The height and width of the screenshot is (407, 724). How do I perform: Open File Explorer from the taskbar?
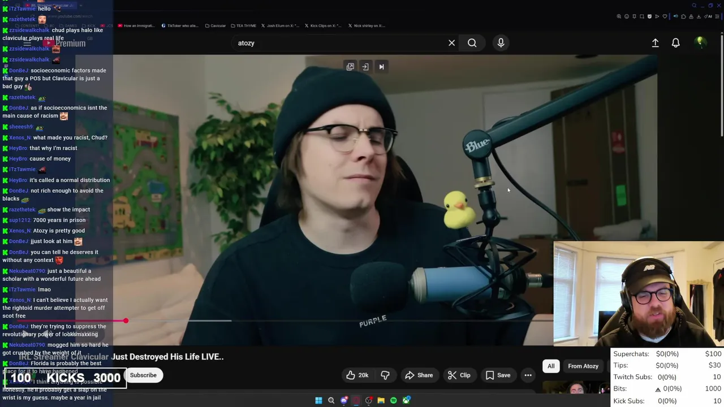click(x=381, y=400)
